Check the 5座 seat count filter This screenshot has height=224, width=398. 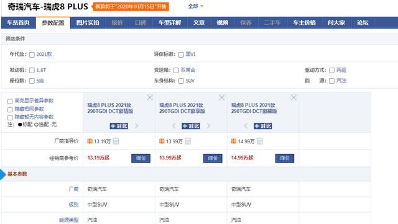32,81
